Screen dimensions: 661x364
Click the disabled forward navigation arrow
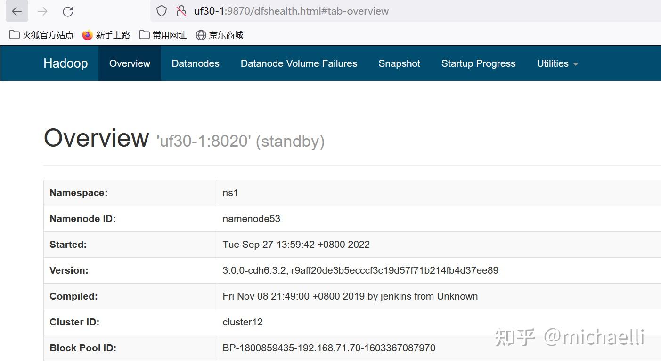coord(42,11)
